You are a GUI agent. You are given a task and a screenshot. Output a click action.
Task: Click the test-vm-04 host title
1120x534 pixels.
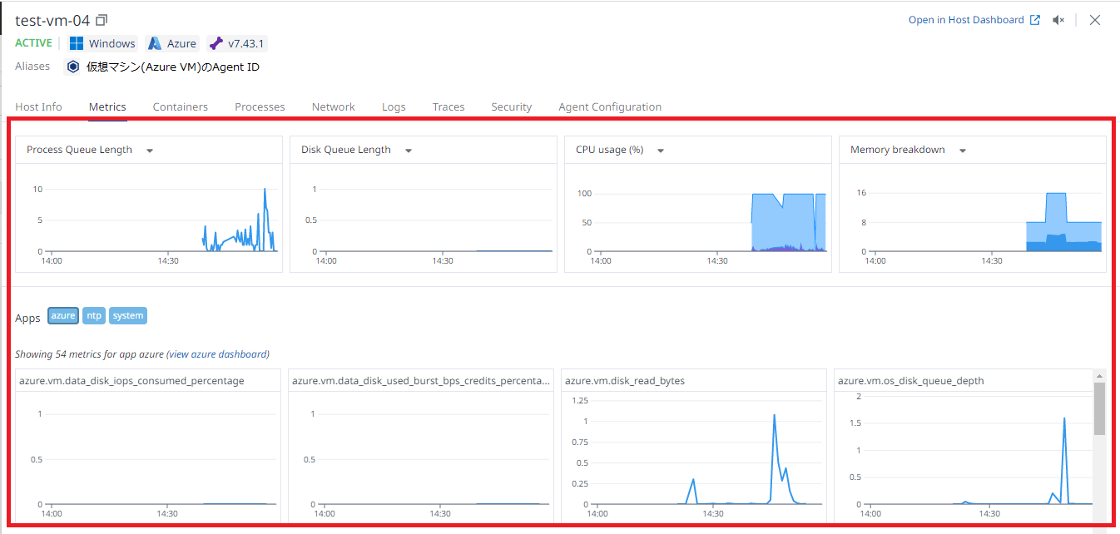[52, 20]
